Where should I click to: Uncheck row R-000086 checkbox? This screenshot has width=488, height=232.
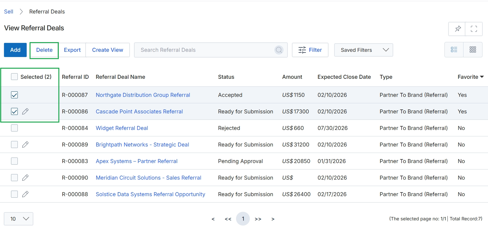[14, 112]
